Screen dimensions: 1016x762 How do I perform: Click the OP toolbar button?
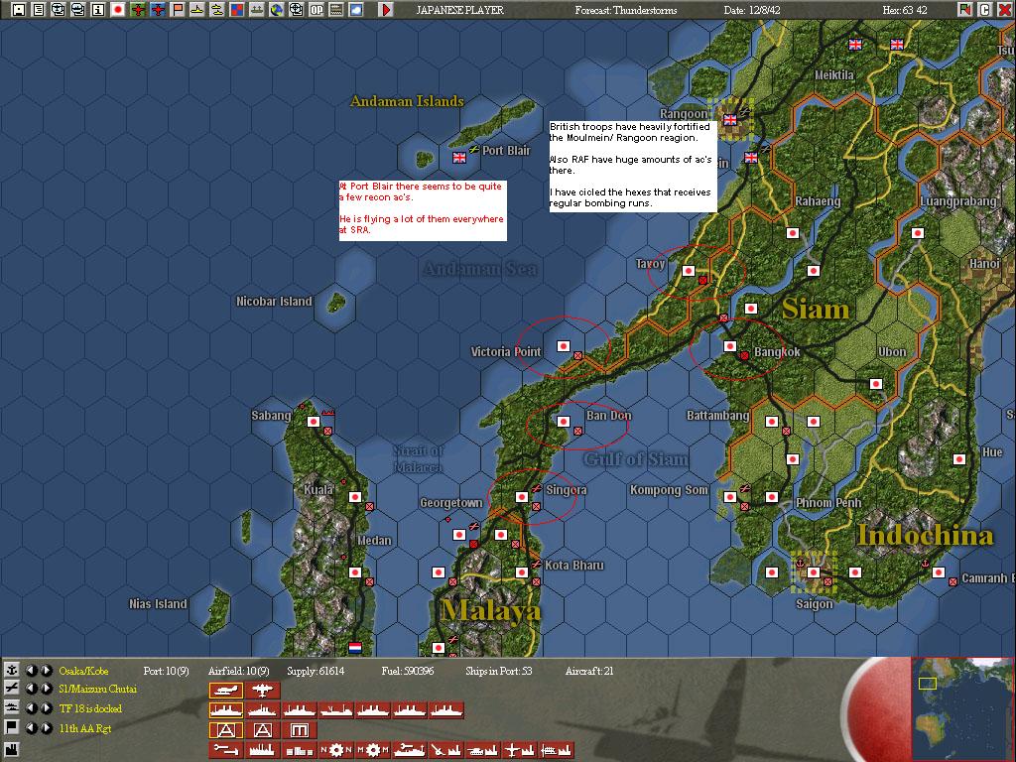pos(317,10)
